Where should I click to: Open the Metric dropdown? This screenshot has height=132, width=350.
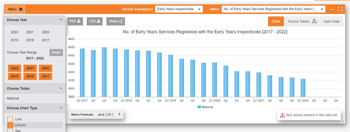pos(273,9)
